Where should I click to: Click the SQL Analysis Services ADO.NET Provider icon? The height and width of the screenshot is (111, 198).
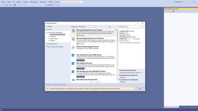click(73, 72)
